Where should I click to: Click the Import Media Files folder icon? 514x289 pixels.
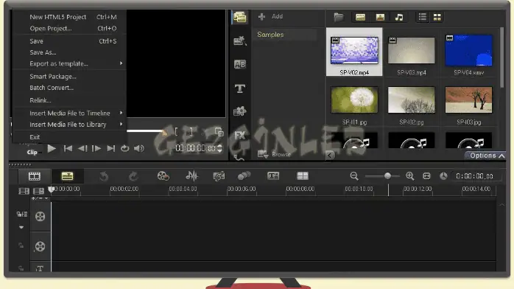[x=339, y=17]
